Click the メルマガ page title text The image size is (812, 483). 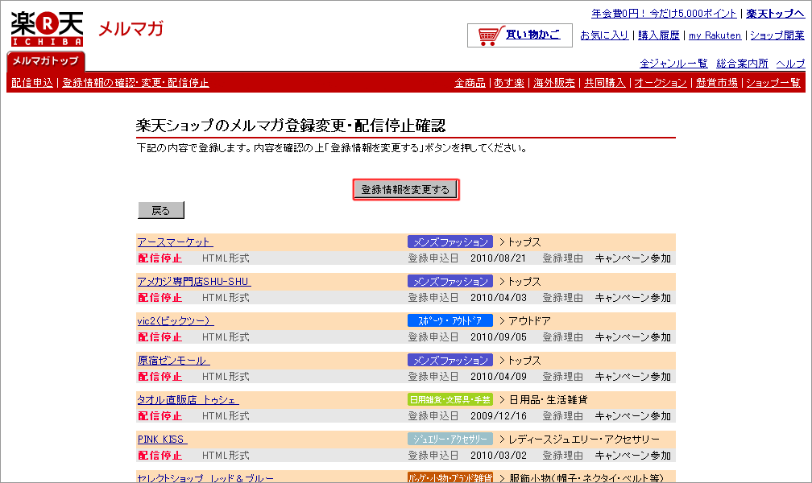(130, 28)
